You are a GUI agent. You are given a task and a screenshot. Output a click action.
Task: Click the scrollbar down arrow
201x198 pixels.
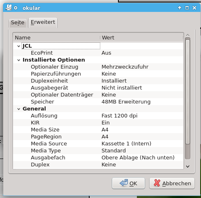tap(188, 166)
